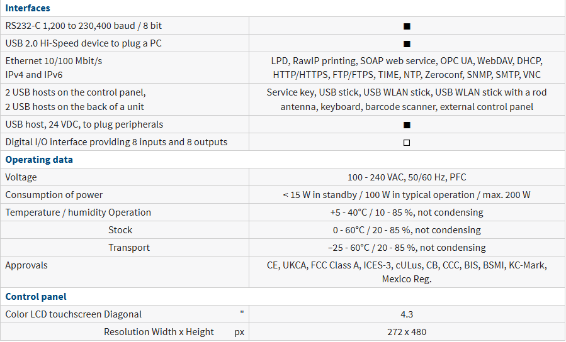Click the filled square for RS232-C row
The height and width of the screenshot is (342, 566).
pos(407,26)
